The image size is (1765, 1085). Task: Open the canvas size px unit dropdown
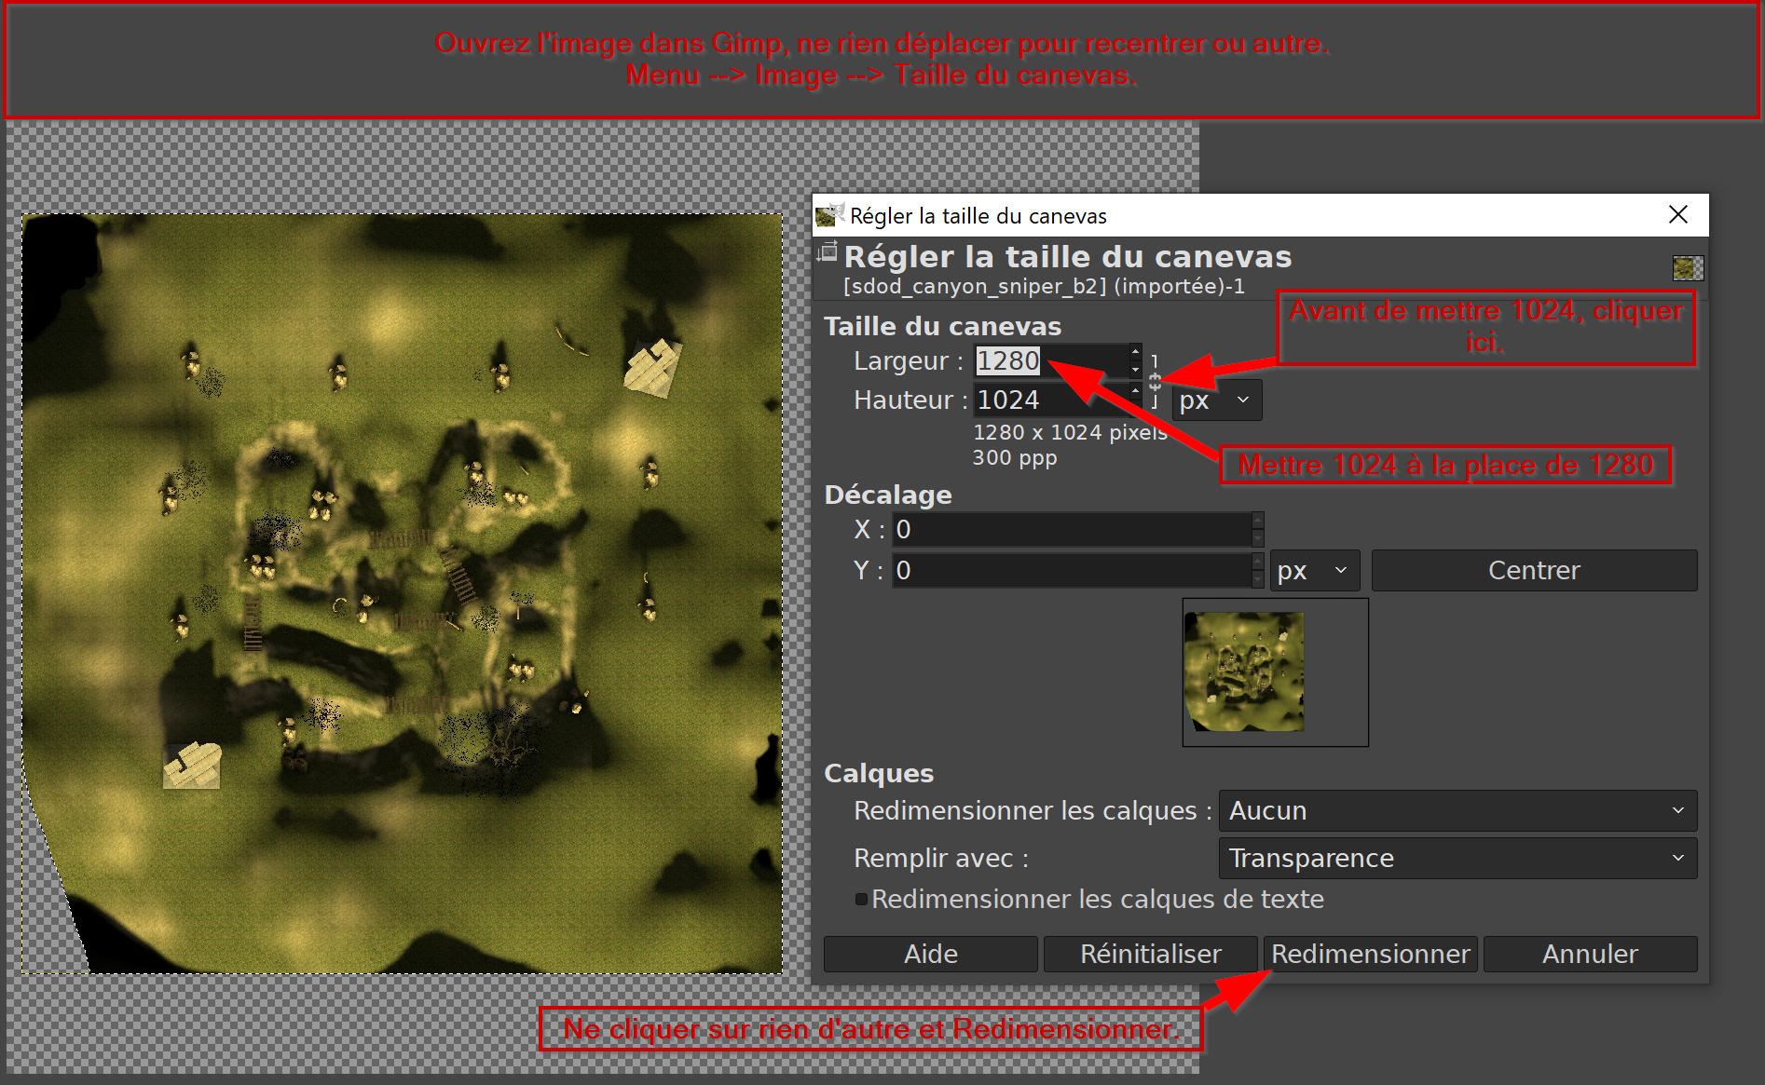tap(1216, 400)
